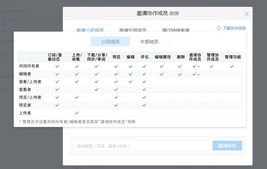The height and width of the screenshot is (169, 267).
Task: Close the 邀请协作成员 dialog
Action: tap(247, 14)
